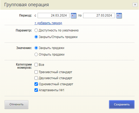Uncheck Одноместный стандарт category
This screenshot has height=113, width=139.
(x=36, y=84)
